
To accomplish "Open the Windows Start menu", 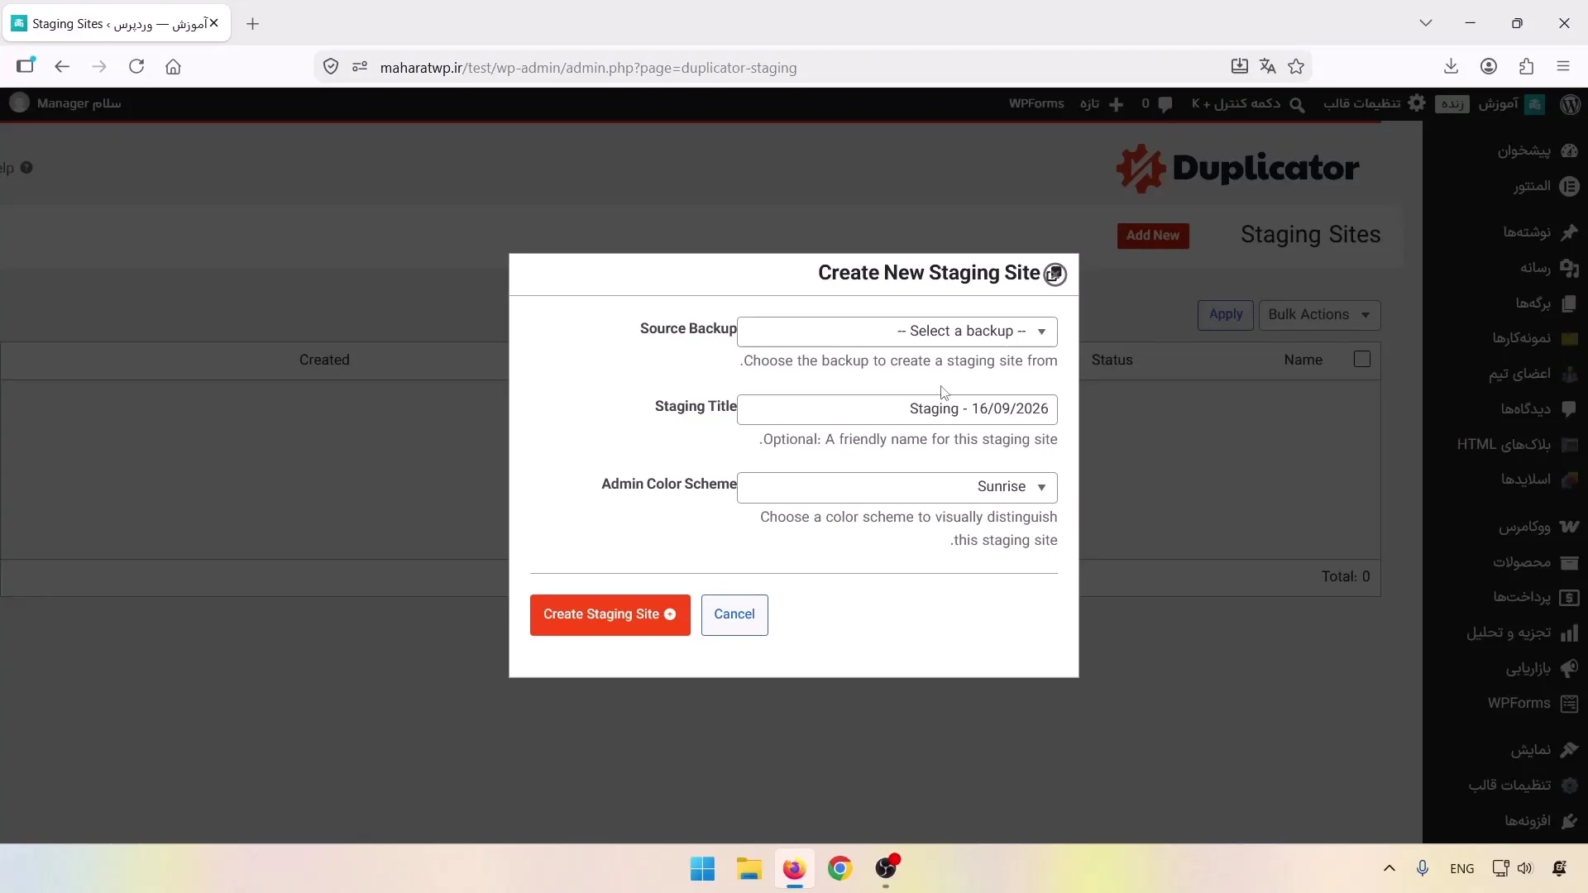I will pos(703,869).
